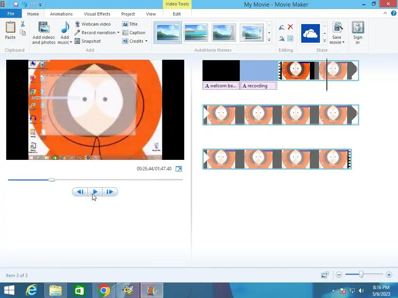The height and width of the screenshot is (298, 398).
Task: Switch to the Animations tab
Action: click(61, 14)
